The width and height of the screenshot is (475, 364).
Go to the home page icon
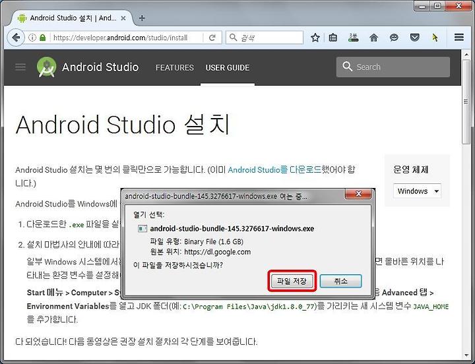click(374, 38)
